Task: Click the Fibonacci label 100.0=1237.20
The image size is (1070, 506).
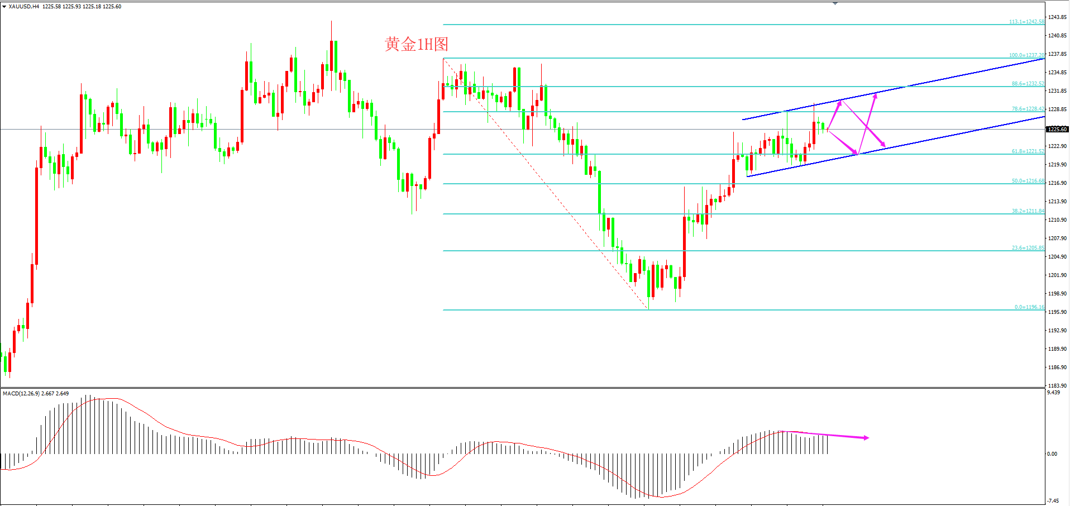Action: [x=1026, y=55]
